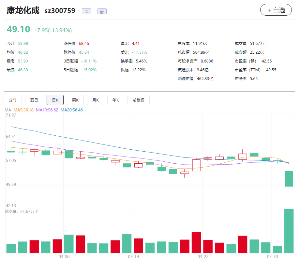Image resolution: width=300 pixels, height=259 pixels.
Task: Select the 日K chart tab
Action: [x=55, y=100]
